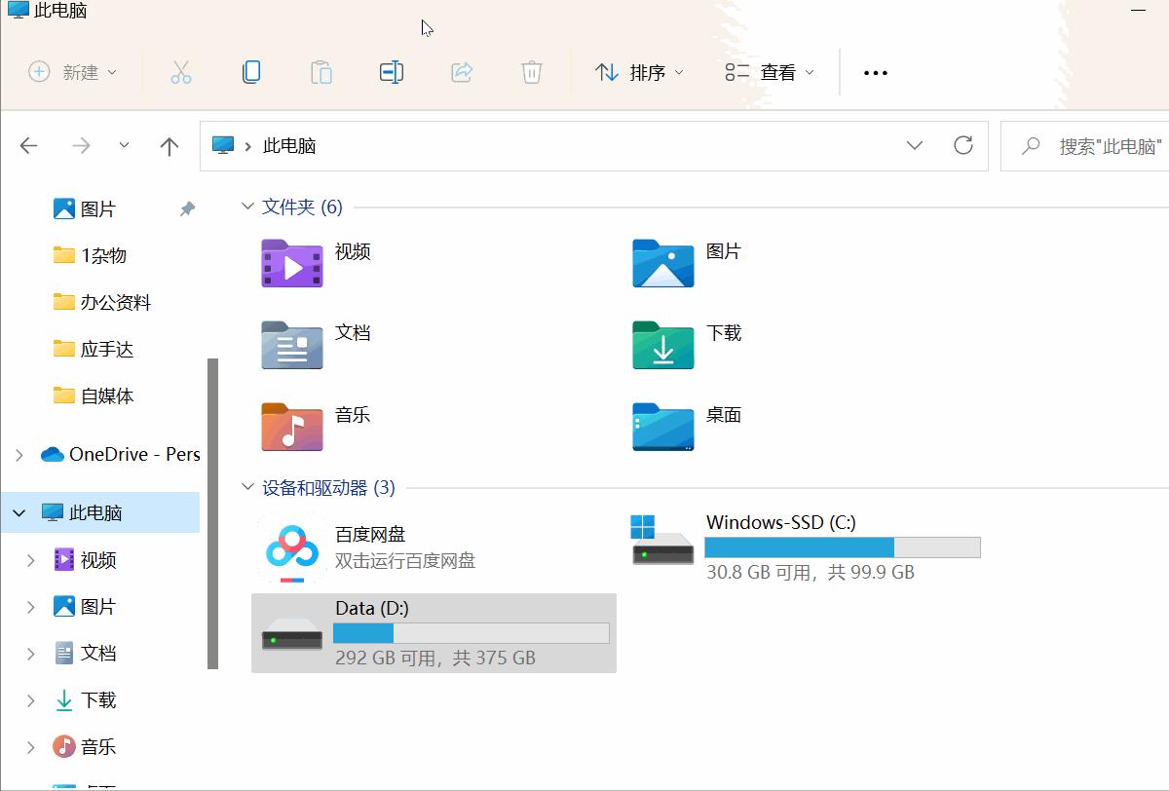The width and height of the screenshot is (1169, 791).
Task: Click the Copy icon in the toolbar
Action: point(251,72)
